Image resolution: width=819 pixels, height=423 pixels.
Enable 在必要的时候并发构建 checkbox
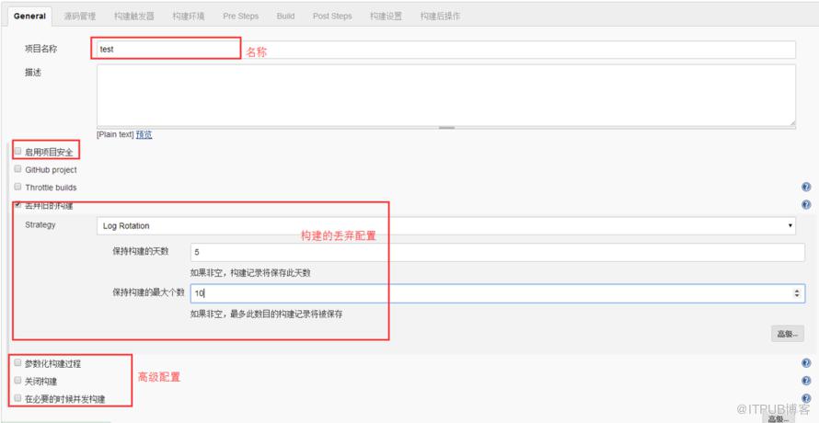17,397
